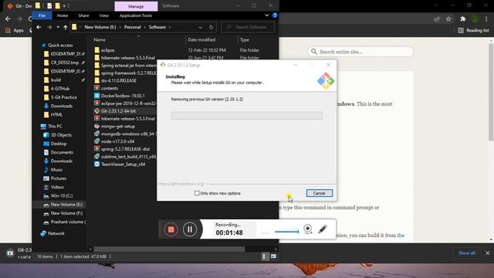Select the TeamViewer_Setup_x64 file
This screenshot has height=278, width=494.
[x=123, y=164]
